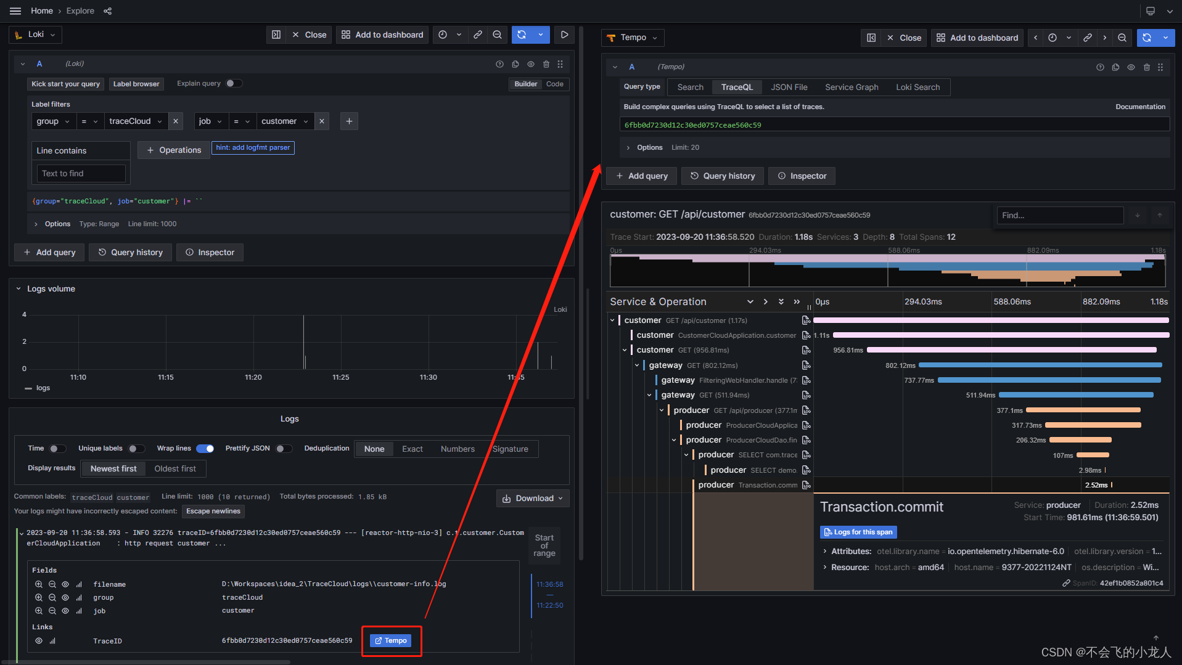The image size is (1182, 665).
Task: Delete query A with the trash icon
Action: point(546,63)
